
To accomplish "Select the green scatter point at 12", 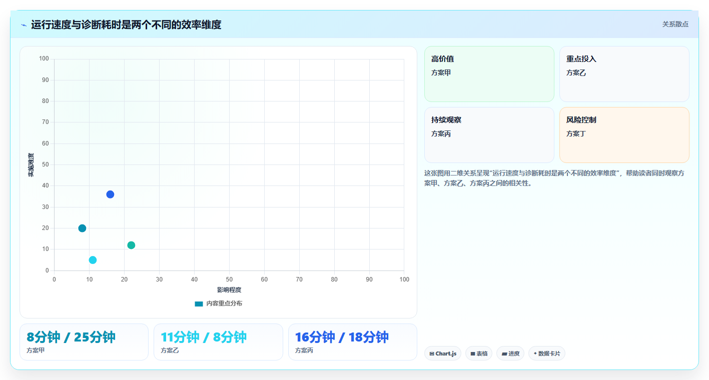I will point(131,245).
